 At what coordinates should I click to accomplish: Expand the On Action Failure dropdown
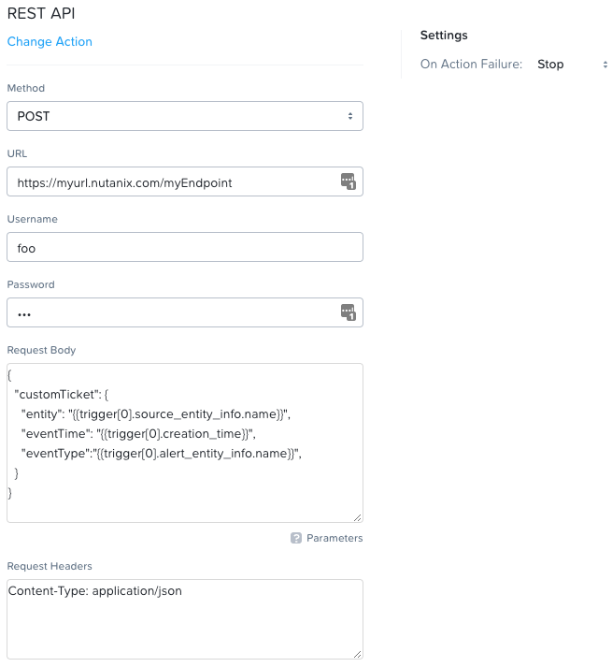tap(572, 65)
